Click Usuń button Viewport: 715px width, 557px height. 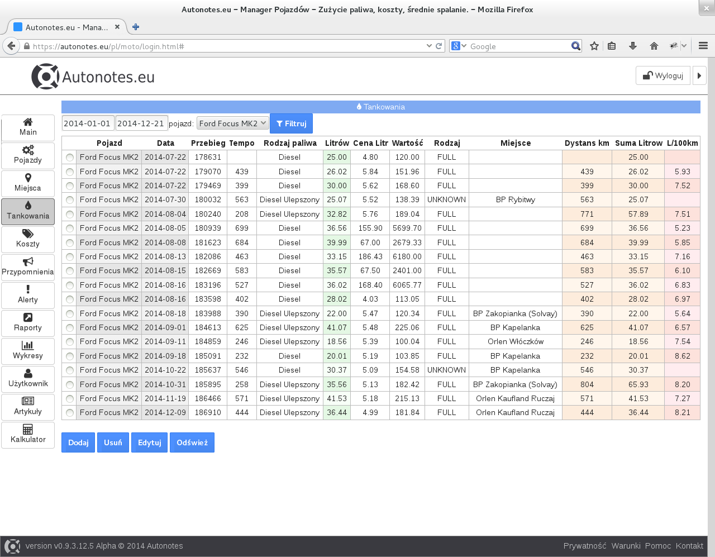113,442
